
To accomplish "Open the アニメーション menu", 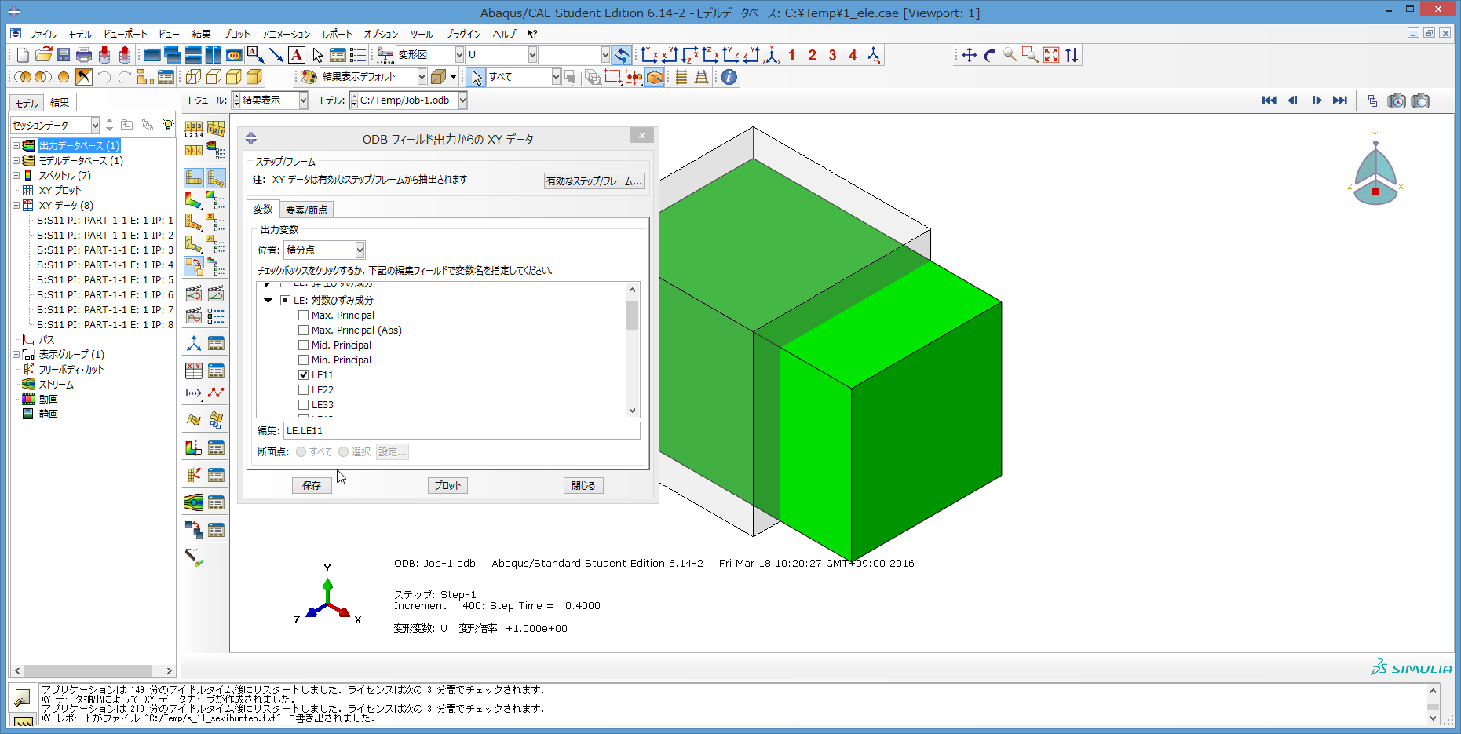I will (x=286, y=35).
